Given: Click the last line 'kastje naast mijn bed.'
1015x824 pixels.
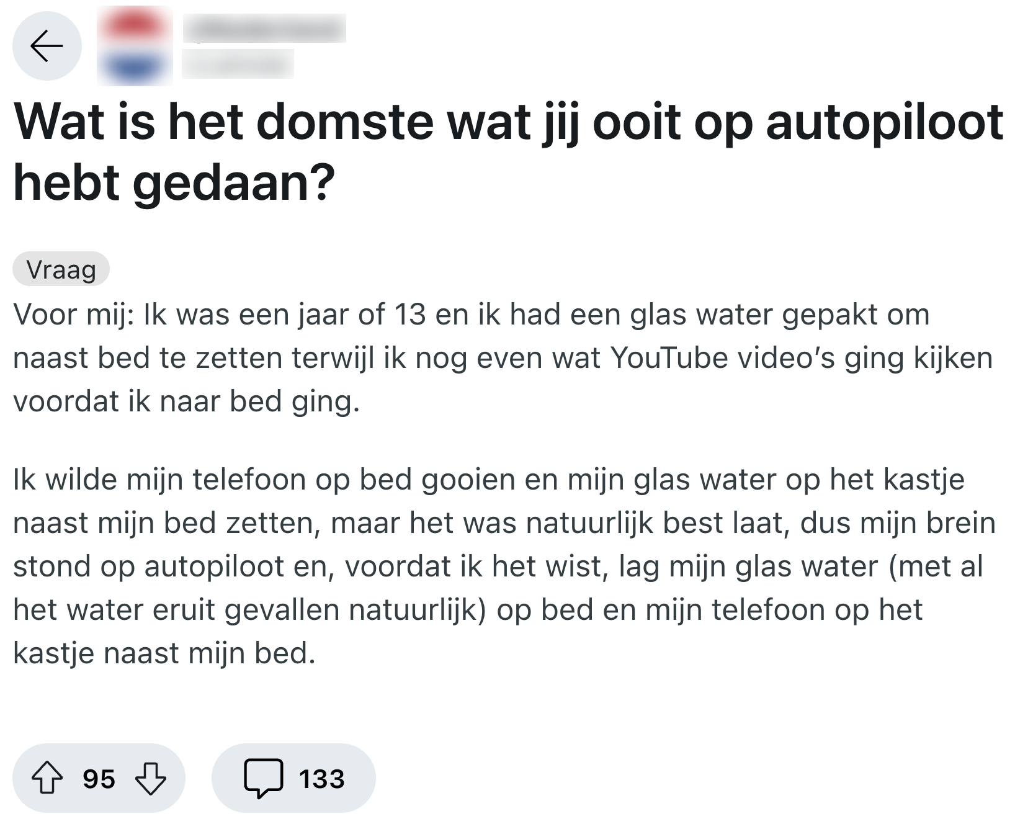Looking at the screenshot, I should (x=164, y=653).
